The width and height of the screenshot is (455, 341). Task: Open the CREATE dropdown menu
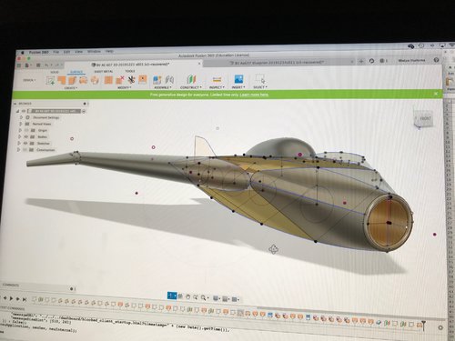point(71,88)
